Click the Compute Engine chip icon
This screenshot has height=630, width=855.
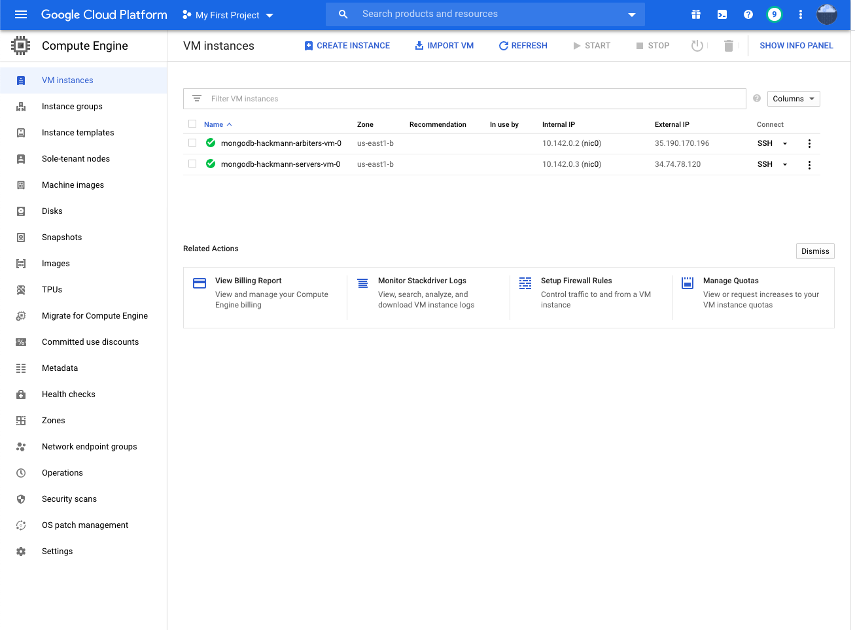pyautogui.click(x=21, y=46)
